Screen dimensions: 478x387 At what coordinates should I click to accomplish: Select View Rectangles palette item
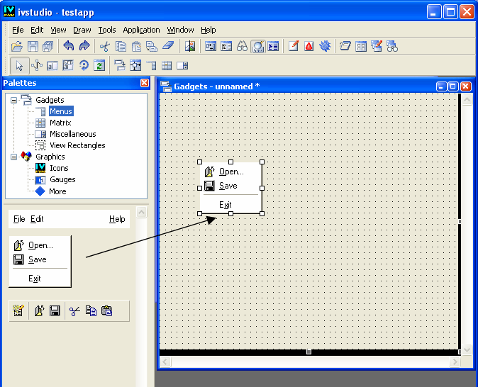coord(77,145)
